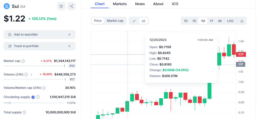
Task: Click the verified Circulating supply badge
Action: click(x=33, y=97)
